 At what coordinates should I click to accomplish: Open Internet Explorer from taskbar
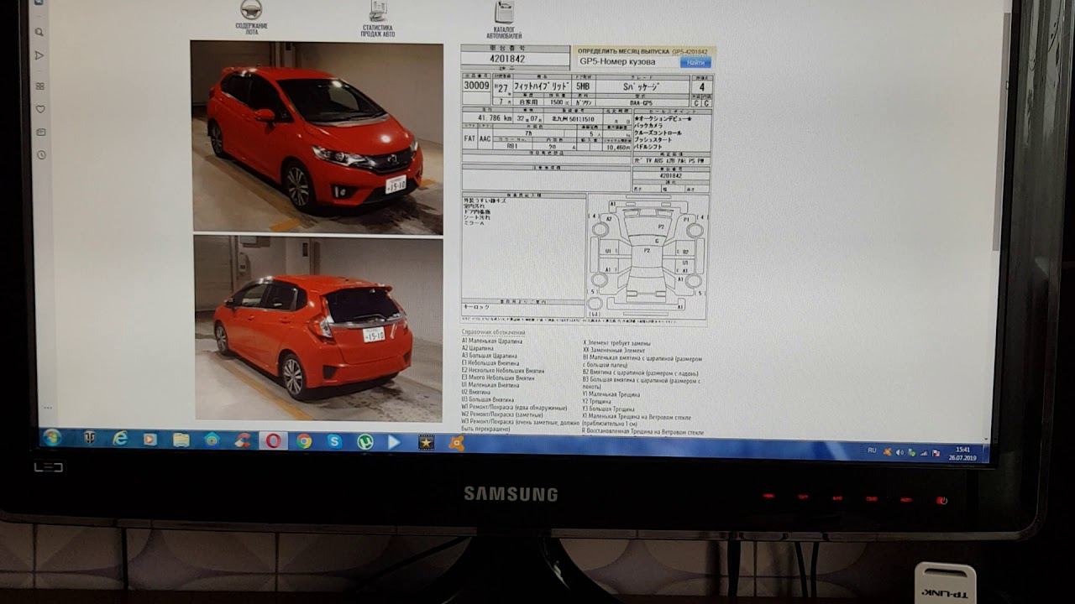pyautogui.click(x=120, y=439)
